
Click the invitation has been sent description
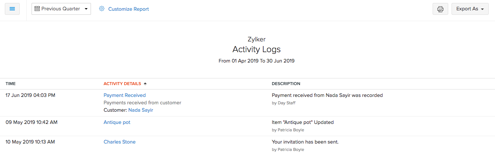point(305,142)
